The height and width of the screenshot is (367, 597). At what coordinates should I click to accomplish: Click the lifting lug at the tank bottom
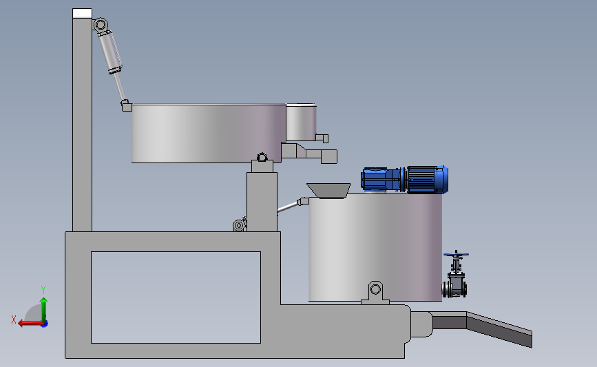click(375, 293)
